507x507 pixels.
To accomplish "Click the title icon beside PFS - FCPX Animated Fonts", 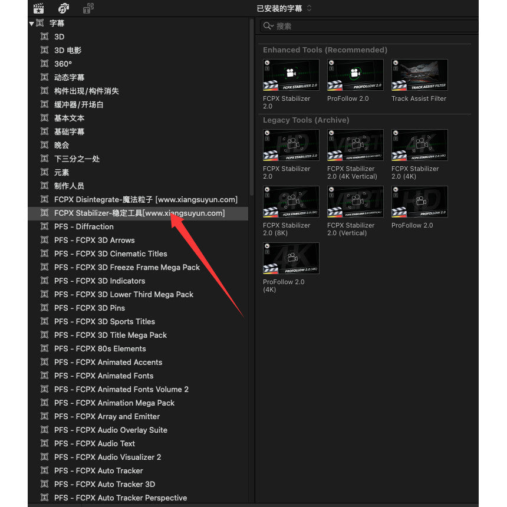I will tap(45, 376).
